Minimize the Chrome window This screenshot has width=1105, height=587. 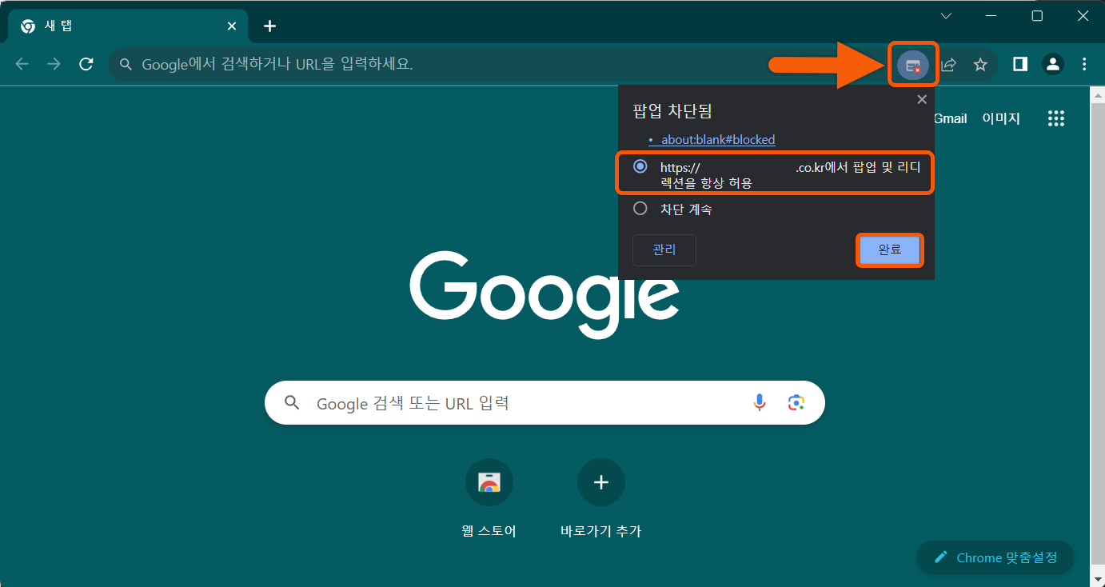click(x=991, y=16)
